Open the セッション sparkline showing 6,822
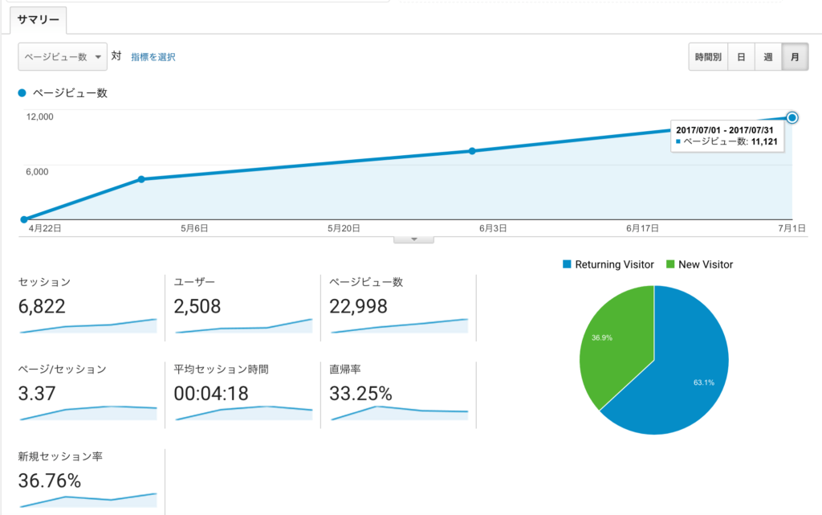The height and width of the screenshot is (515, 822). [88, 325]
